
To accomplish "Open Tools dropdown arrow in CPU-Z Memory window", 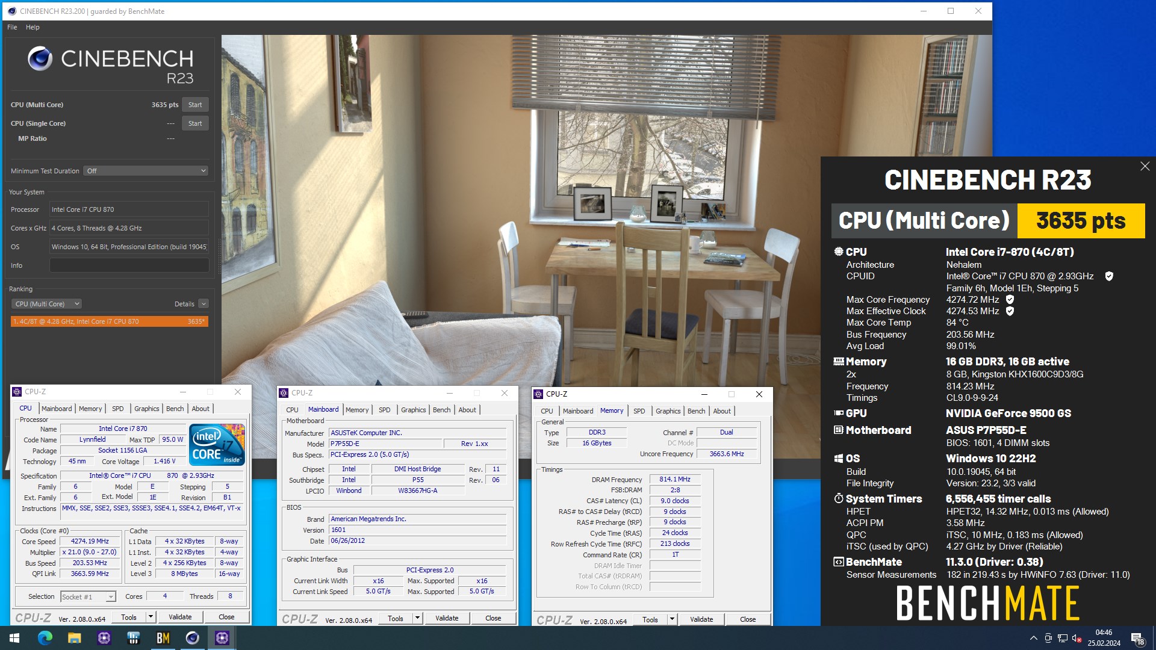I will click(672, 619).
